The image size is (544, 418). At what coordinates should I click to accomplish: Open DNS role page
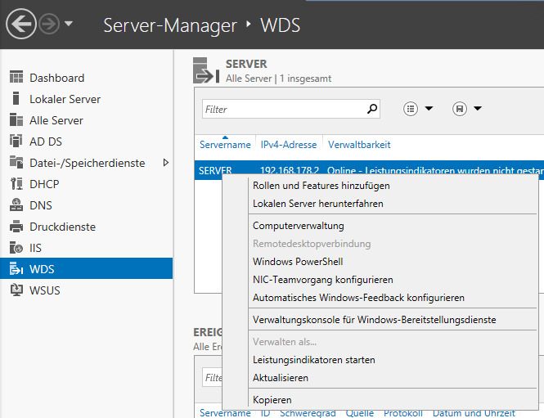[x=41, y=205]
